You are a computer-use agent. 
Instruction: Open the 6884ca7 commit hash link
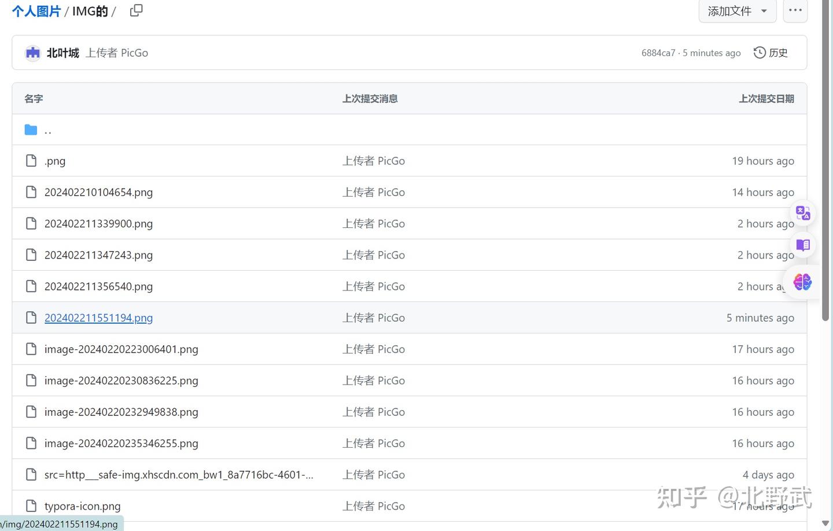(658, 53)
